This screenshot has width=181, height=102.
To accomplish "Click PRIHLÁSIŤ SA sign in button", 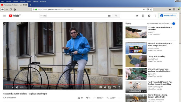I will coord(168,16).
